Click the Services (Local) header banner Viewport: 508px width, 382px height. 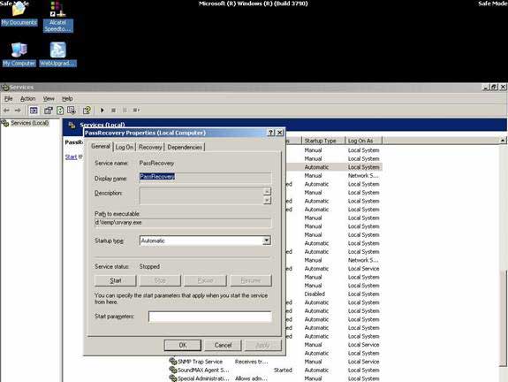click(284, 125)
